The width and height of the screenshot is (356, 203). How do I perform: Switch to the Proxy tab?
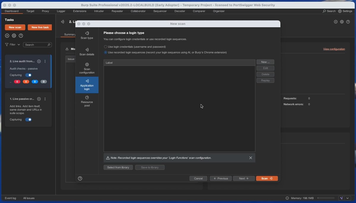[x=45, y=11]
